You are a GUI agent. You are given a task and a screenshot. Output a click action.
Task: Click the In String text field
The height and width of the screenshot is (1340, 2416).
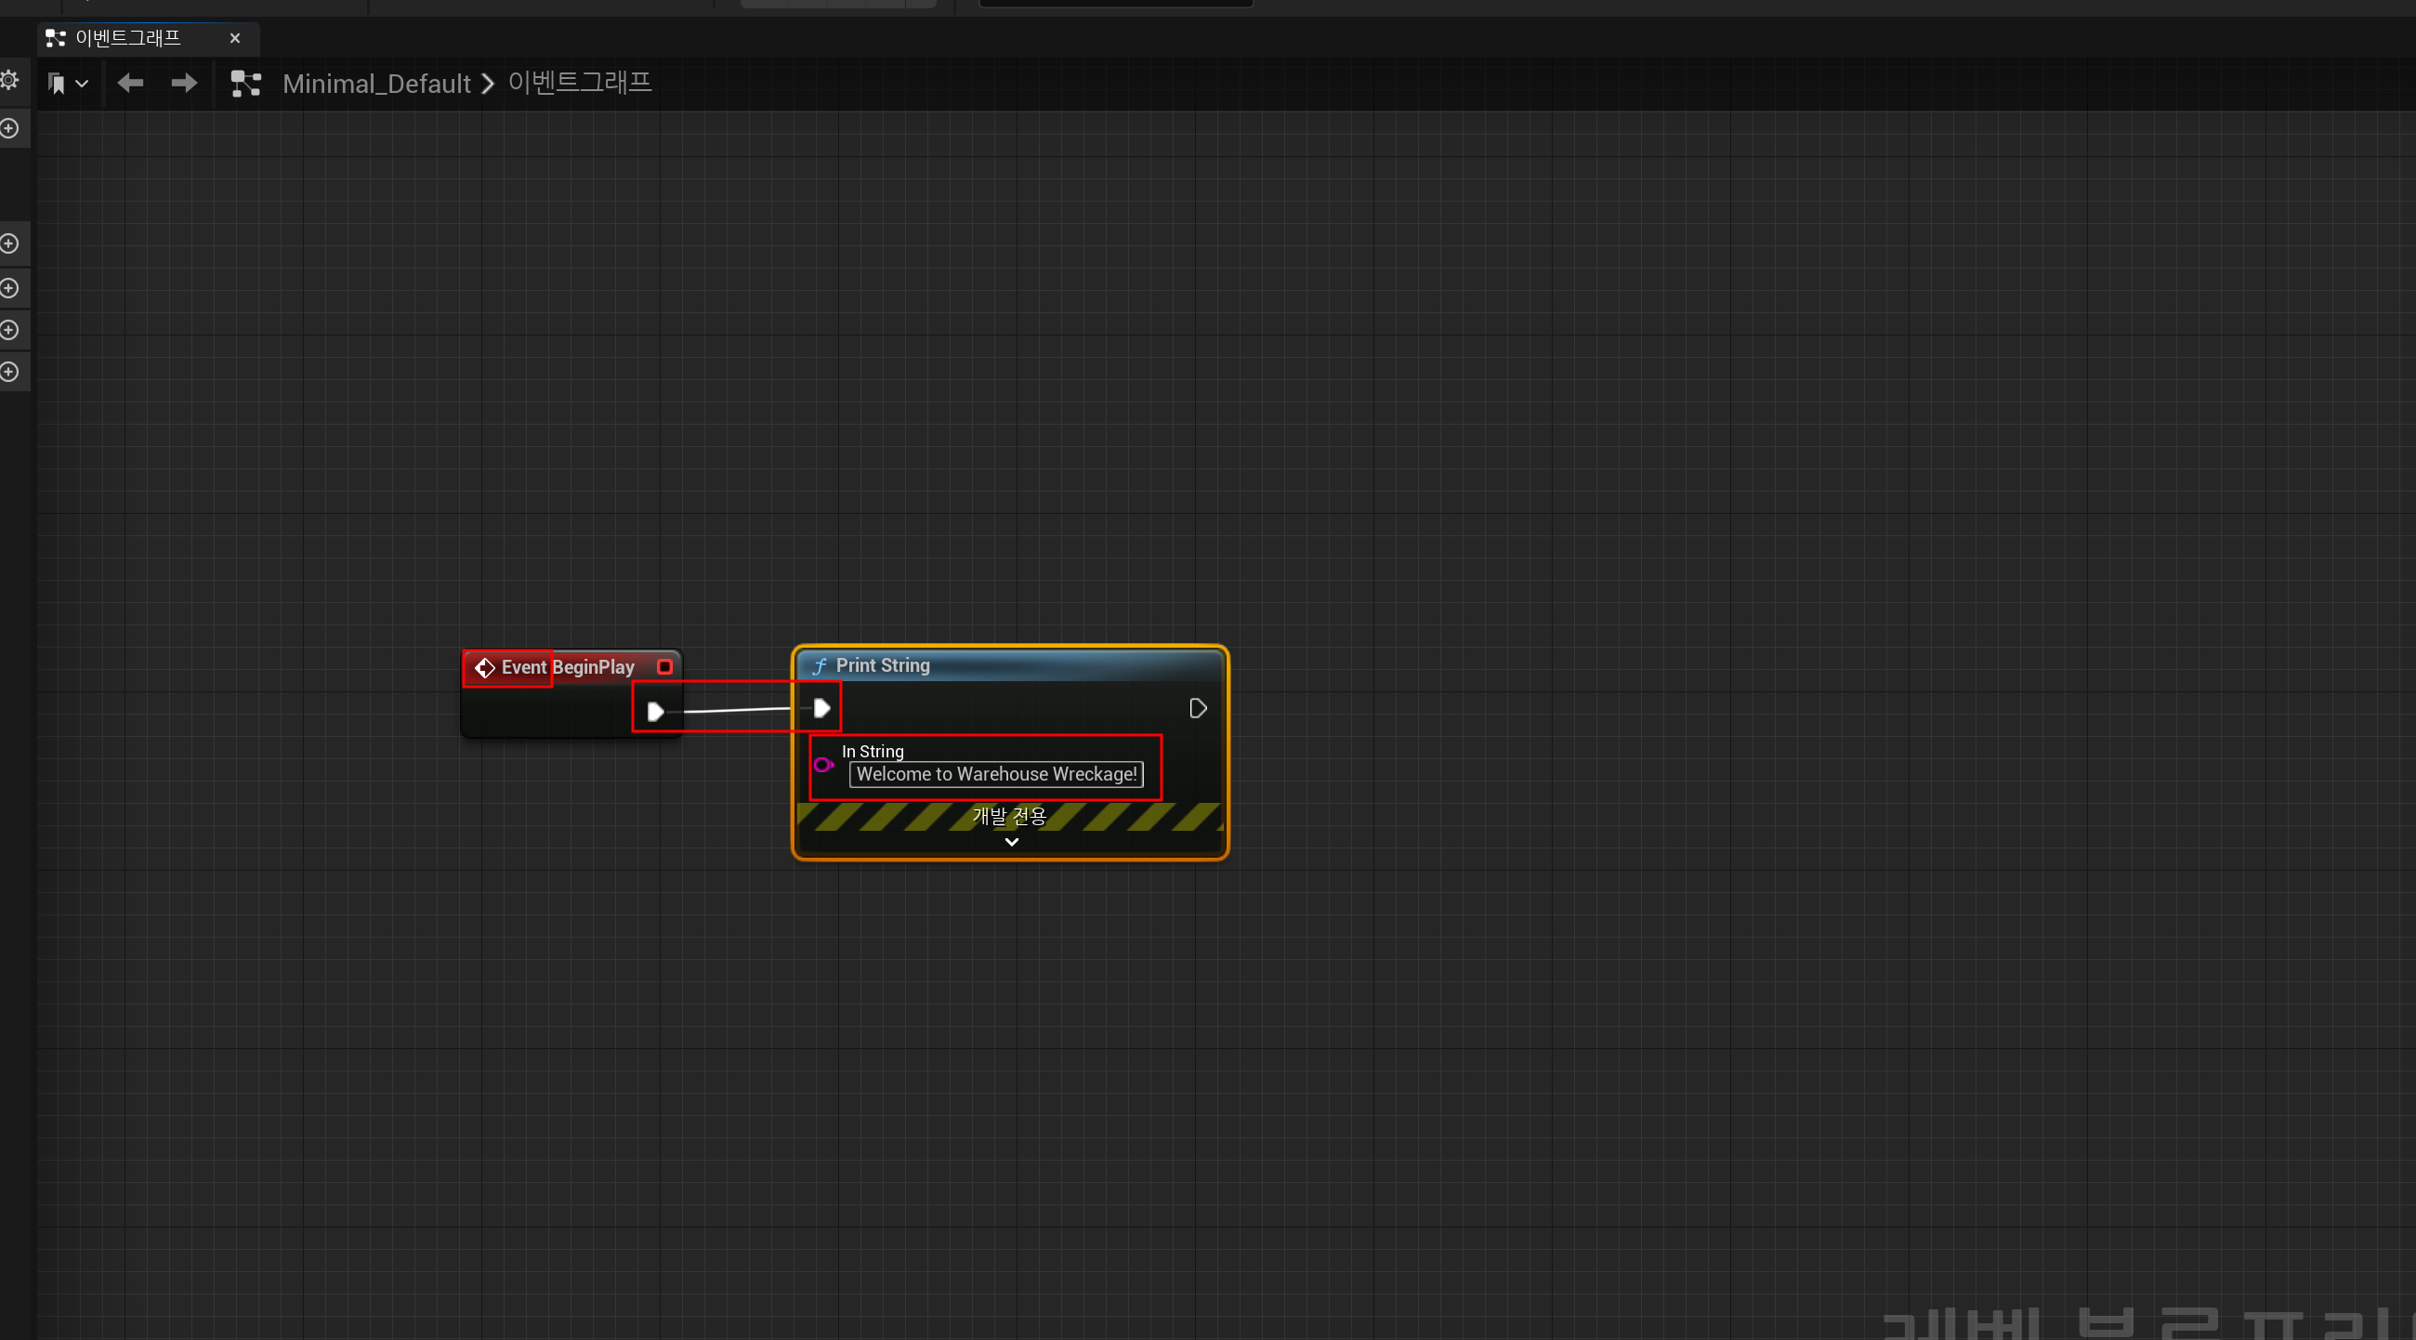tap(996, 775)
